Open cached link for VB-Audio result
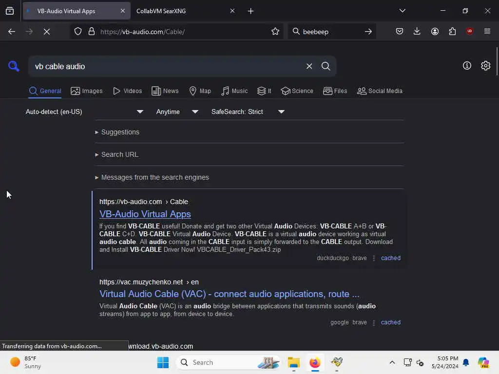The image size is (499, 374). 391,258
